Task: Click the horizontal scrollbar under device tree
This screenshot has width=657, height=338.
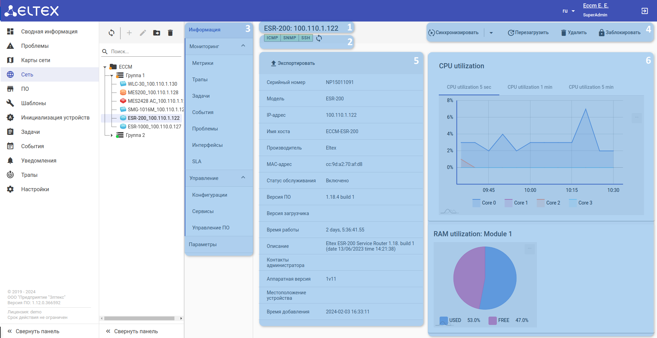Action: [140, 318]
